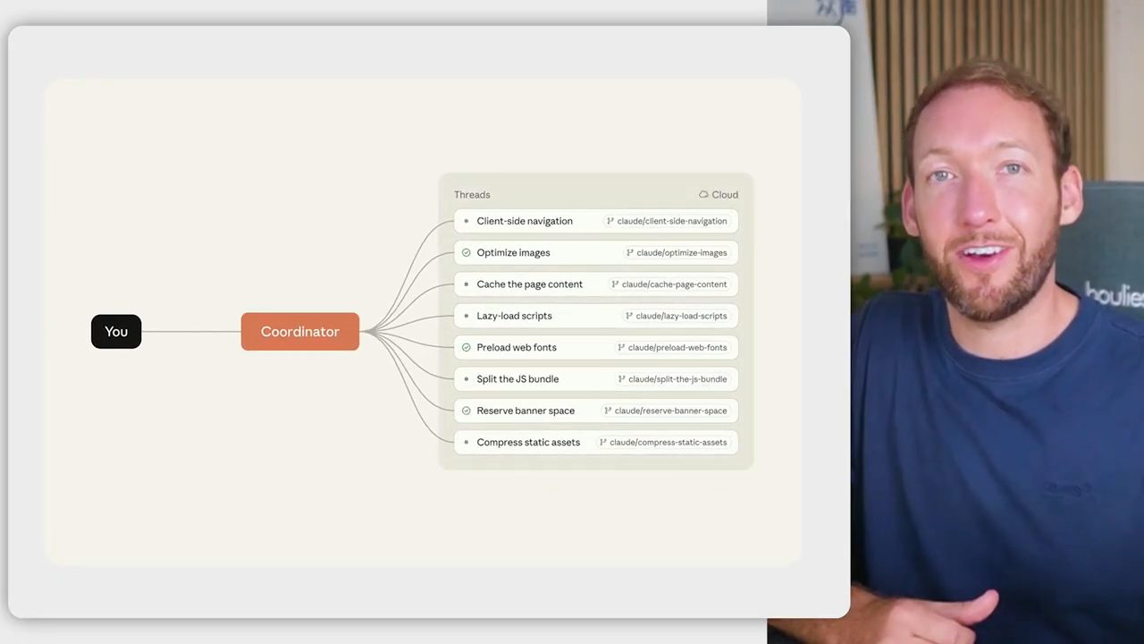Click the status dot beside Compress static assets

[466, 442]
